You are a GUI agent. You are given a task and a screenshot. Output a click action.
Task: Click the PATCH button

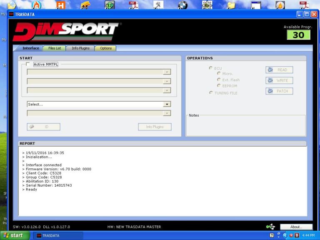[x=279, y=91]
